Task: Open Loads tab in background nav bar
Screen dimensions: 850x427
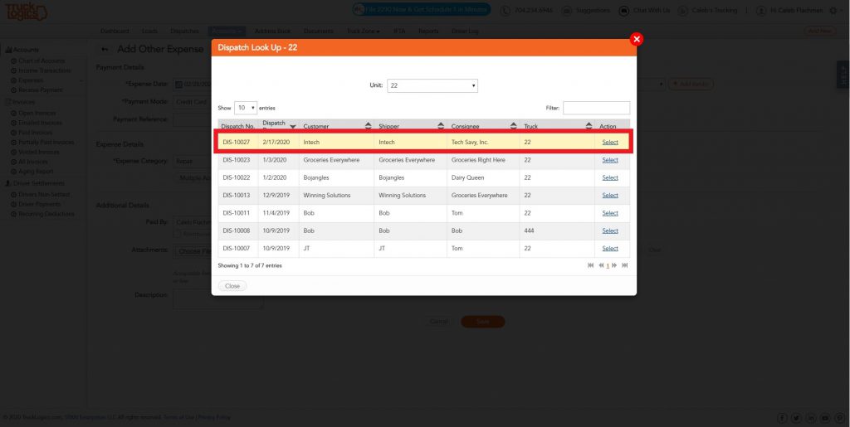Action: pyautogui.click(x=149, y=32)
